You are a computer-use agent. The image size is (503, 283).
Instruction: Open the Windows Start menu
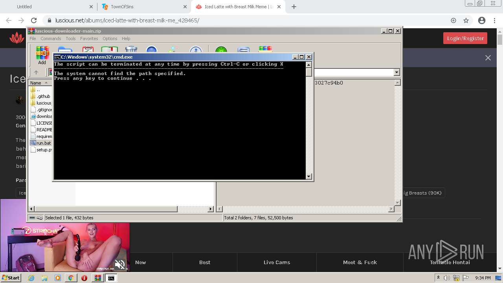[11, 278]
